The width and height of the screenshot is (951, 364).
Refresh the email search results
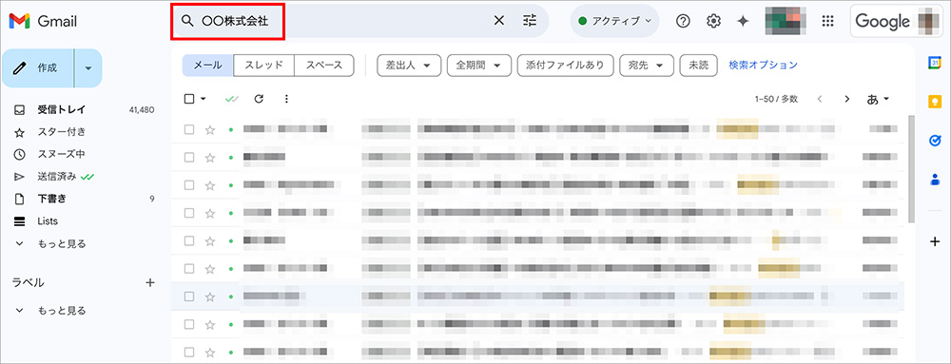click(x=259, y=99)
